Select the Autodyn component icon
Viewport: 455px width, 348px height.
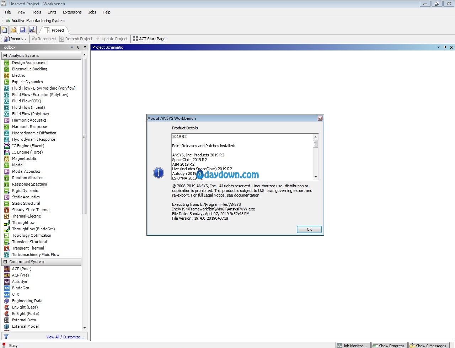click(x=6, y=282)
